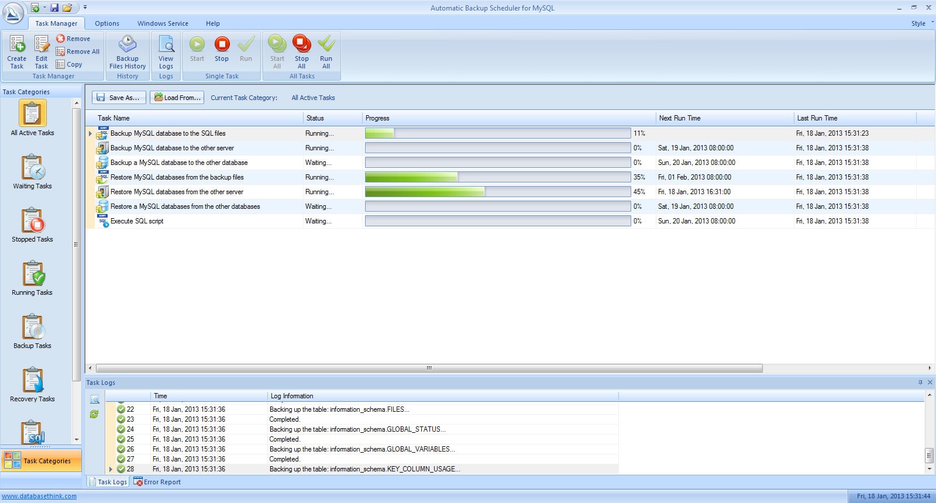Sort by the Task Name column header
The height and width of the screenshot is (503, 936).
[199, 118]
